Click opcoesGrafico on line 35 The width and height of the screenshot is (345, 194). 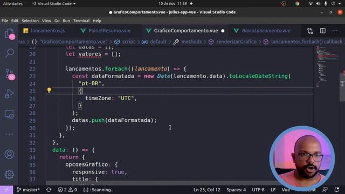[86, 164]
